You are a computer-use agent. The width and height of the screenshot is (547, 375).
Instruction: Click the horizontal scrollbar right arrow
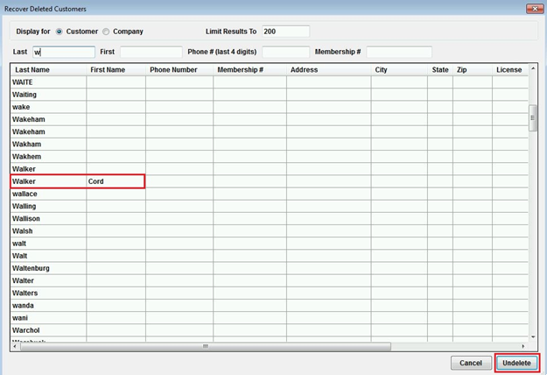coord(522,346)
